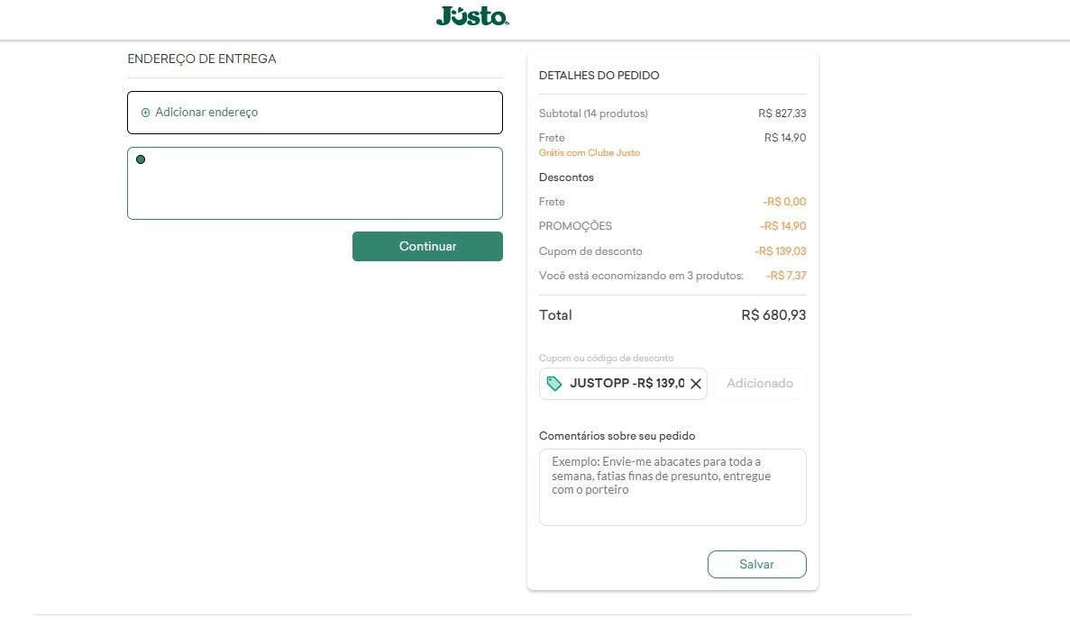1070x627 pixels.
Task: Open the Justo logo homepage link
Action: point(472,15)
